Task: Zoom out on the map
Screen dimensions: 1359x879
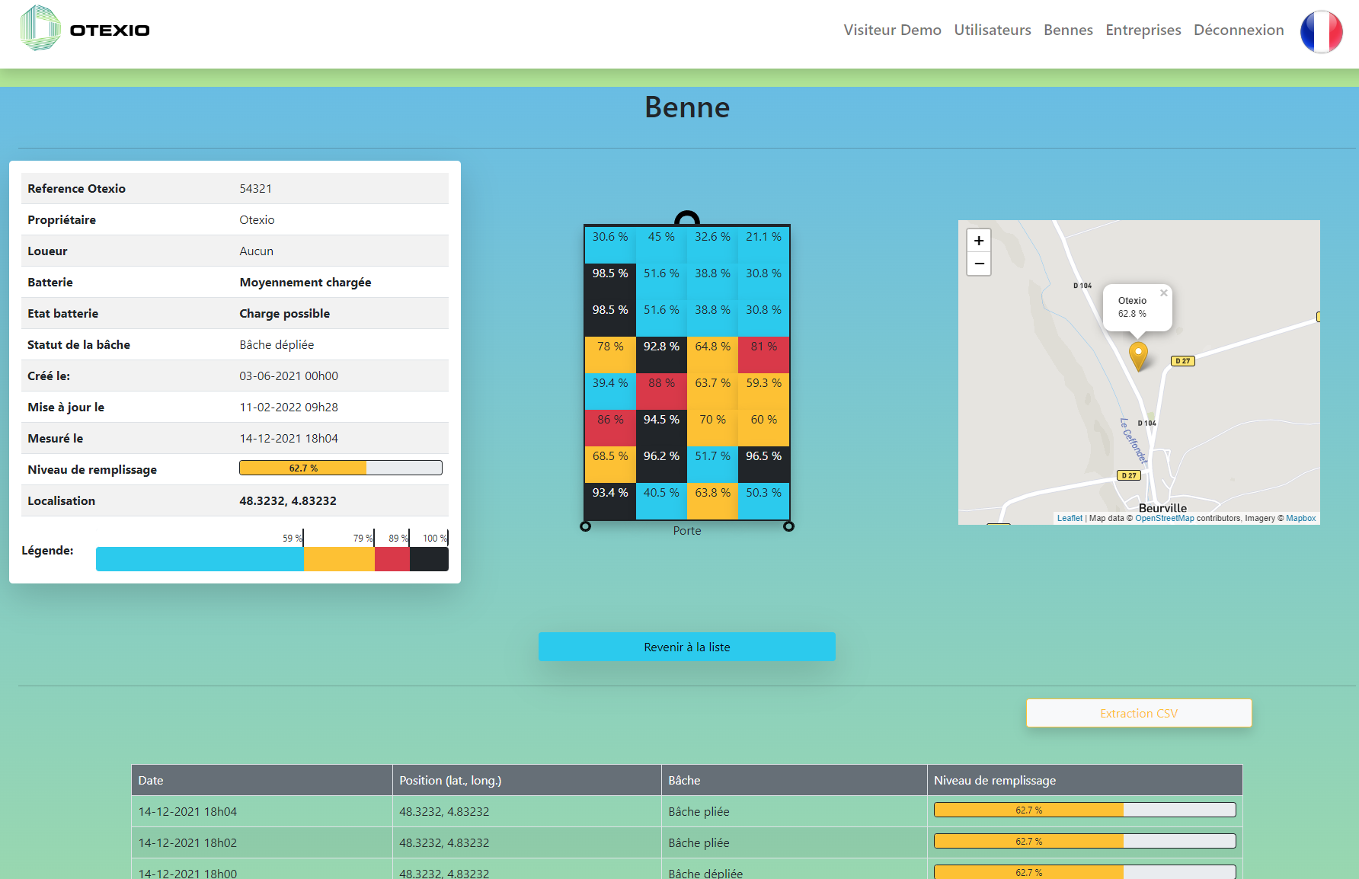Action: tap(979, 264)
